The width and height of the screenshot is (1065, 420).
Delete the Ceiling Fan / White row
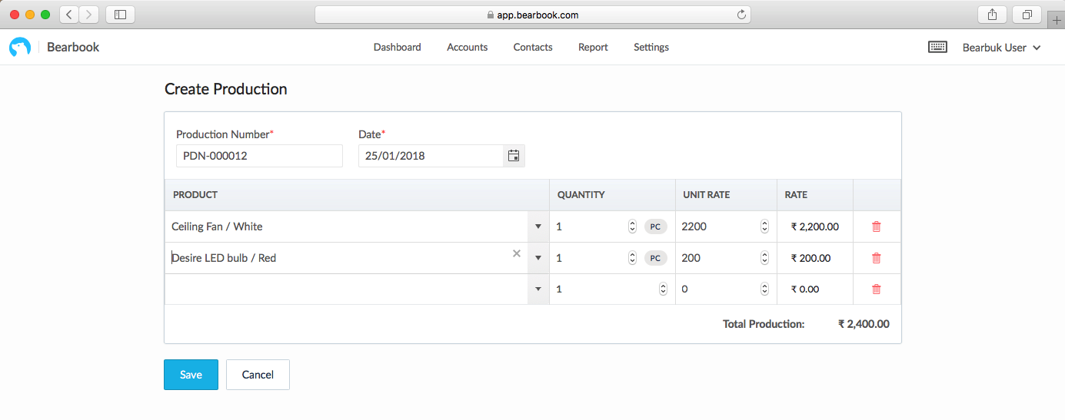(x=876, y=227)
